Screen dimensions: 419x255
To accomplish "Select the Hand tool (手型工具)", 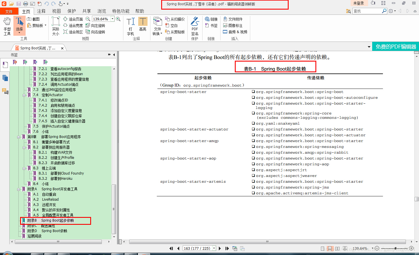I will tap(7, 26).
